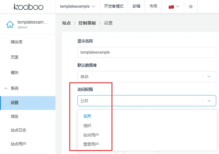The image size is (219, 154).
Task: Select 公共 option in access list
Action: tap(87, 116)
